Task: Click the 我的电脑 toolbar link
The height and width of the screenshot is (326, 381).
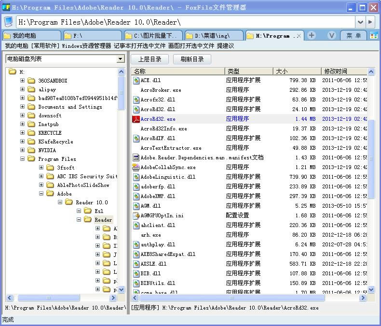Action: click(16, 46)
